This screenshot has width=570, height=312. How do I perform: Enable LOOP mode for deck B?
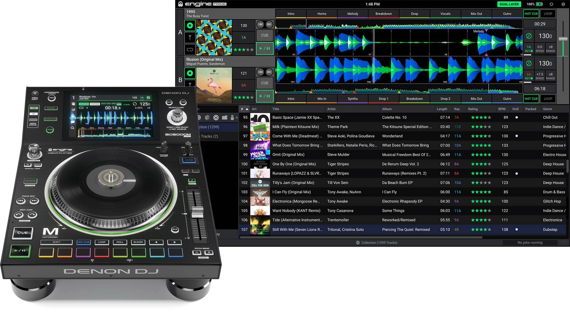pos(548,98)
